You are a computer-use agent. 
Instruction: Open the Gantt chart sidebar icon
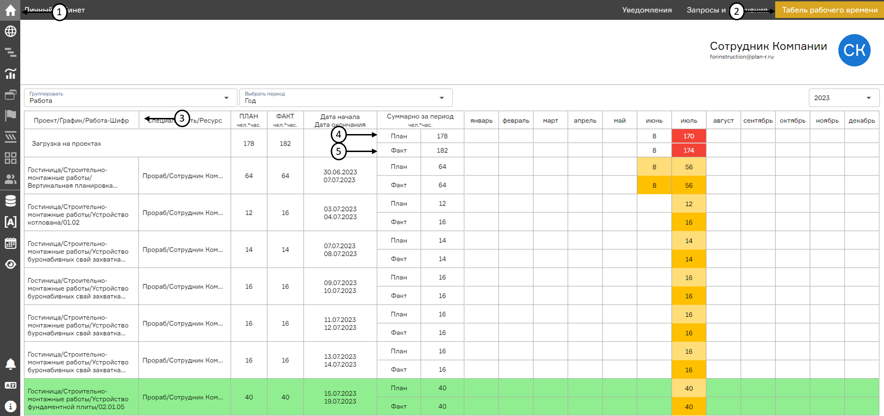10,52
